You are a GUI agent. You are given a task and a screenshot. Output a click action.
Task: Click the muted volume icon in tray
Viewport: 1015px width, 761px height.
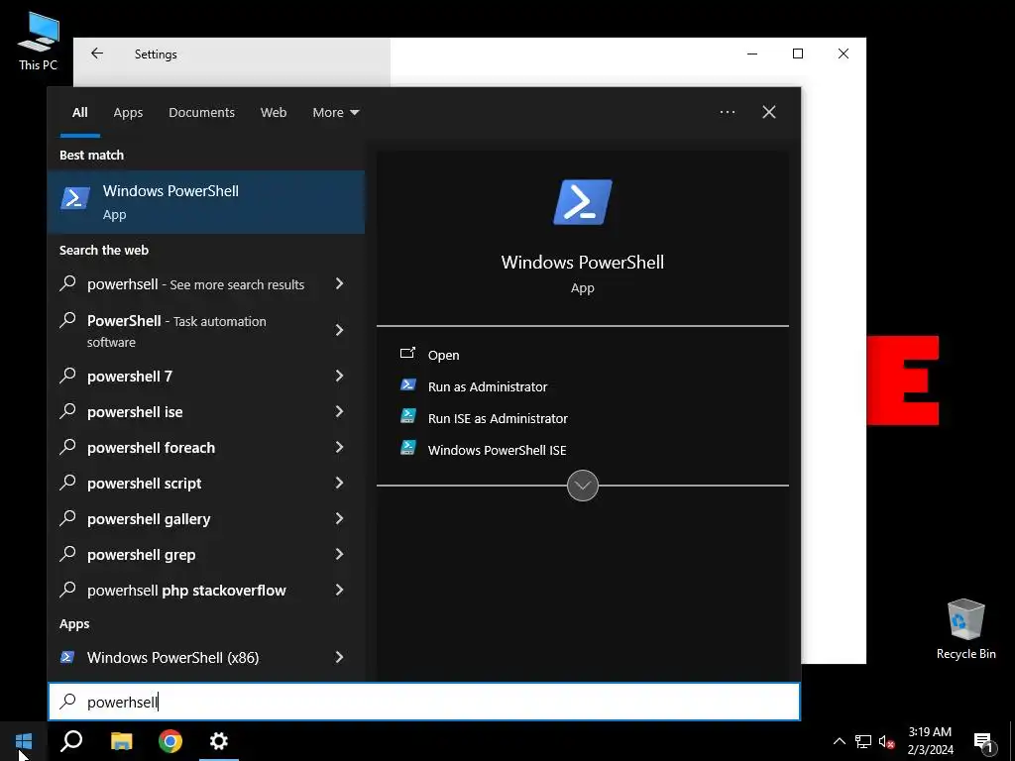pos(887,741)
